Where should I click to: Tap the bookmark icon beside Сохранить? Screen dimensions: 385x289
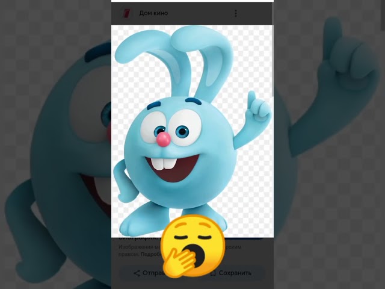click(213, 273)
